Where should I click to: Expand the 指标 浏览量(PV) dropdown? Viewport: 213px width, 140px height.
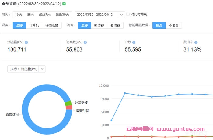pos(42,69)
